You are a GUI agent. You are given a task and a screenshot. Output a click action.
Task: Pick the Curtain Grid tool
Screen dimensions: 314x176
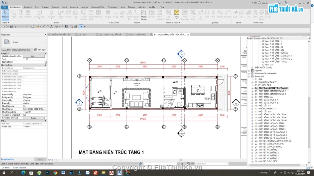[91, 15]
